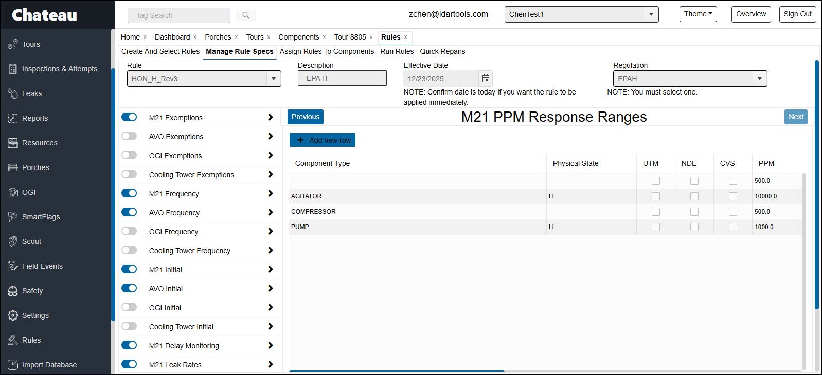
Task: Expand the M21 Leak Rates section
Action: pyautogui.click(x=270, y=364)
